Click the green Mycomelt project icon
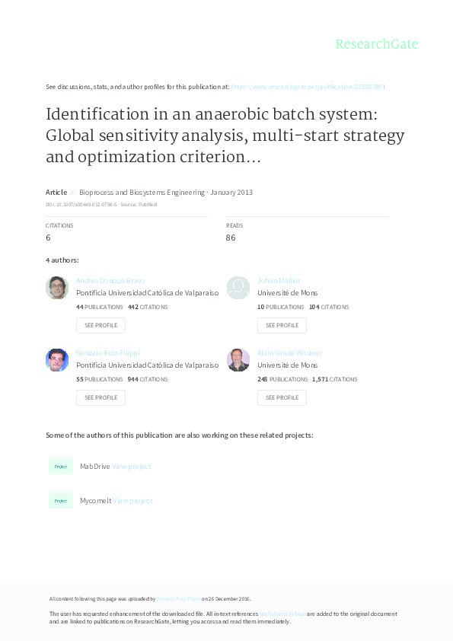This screenshot has height=641, width=453. [x=61, y=500]
